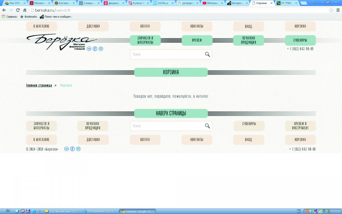Click the Windows Start button
This screenshot has width=342, height=214.
(x=8, y=211)
